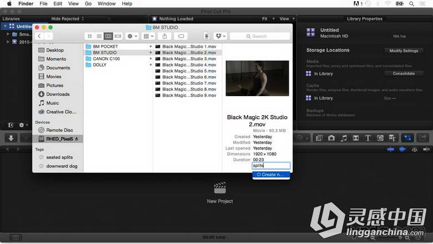433x244 pixels.
Task: Toggle the Inspector panel button
Action: tap(407, 138)
